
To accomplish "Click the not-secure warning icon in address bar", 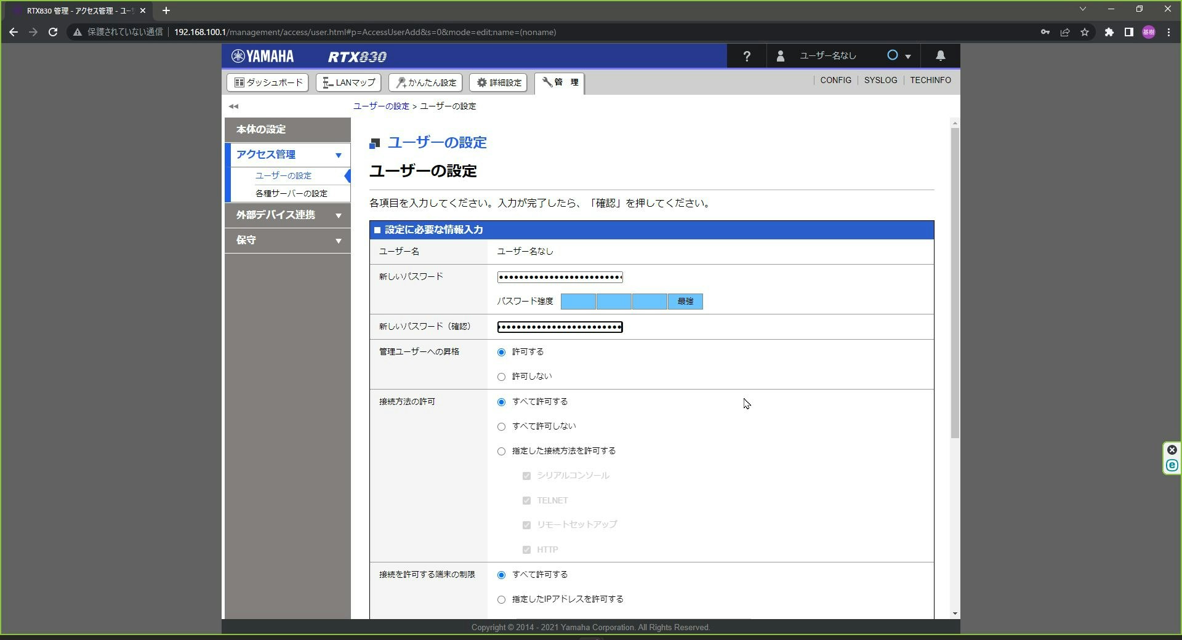I will (78, 32).
